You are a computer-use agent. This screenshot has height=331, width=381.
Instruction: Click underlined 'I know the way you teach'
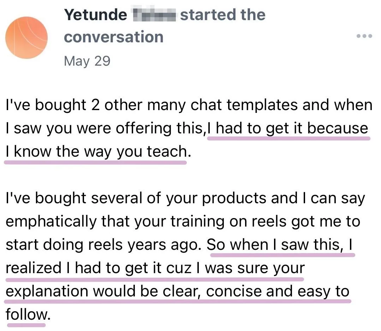click(96, 151)
